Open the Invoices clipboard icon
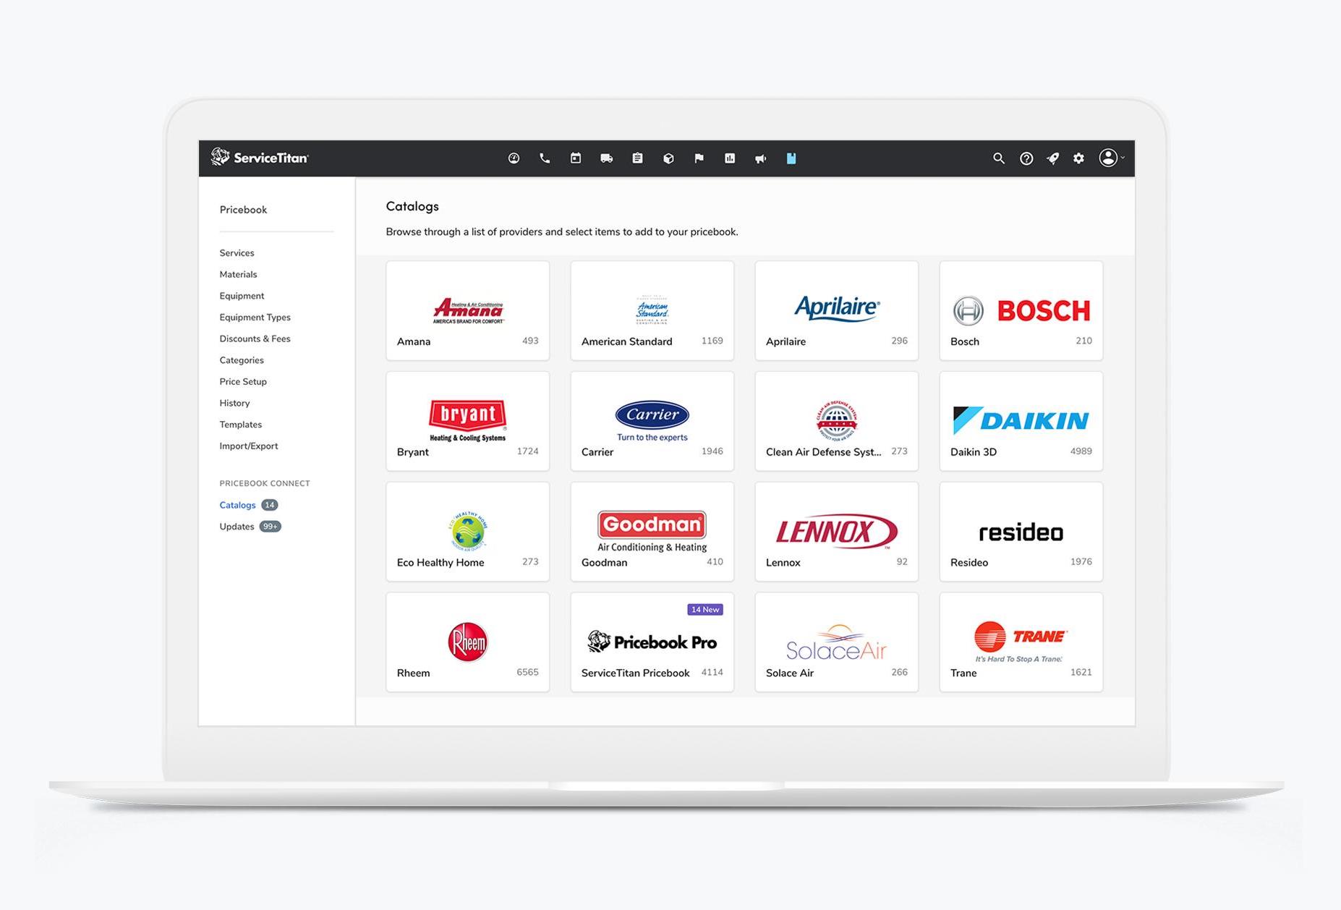This screenshot has width=1341, height=910. (x=637, y=158)
